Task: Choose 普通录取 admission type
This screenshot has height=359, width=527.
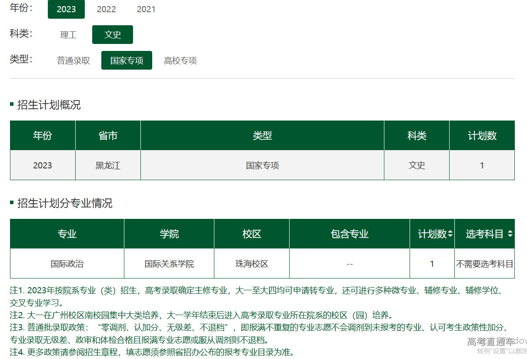Action: pyautogui.click(x=73, y=60)
